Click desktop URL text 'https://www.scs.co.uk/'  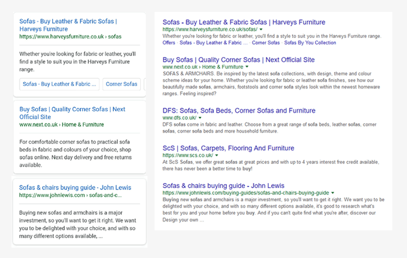pos(188,155)
